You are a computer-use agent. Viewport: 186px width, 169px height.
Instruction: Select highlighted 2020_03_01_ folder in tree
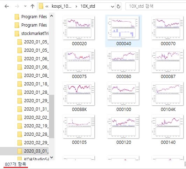point(24,151)
